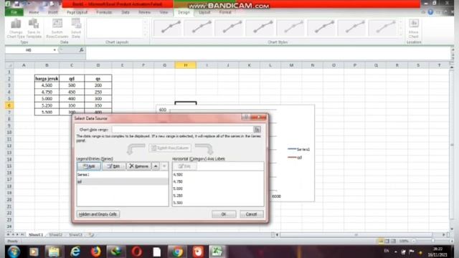Click the insert function fx icon
Viewport: 459px width, 258px height.
[x=81, y=50]
